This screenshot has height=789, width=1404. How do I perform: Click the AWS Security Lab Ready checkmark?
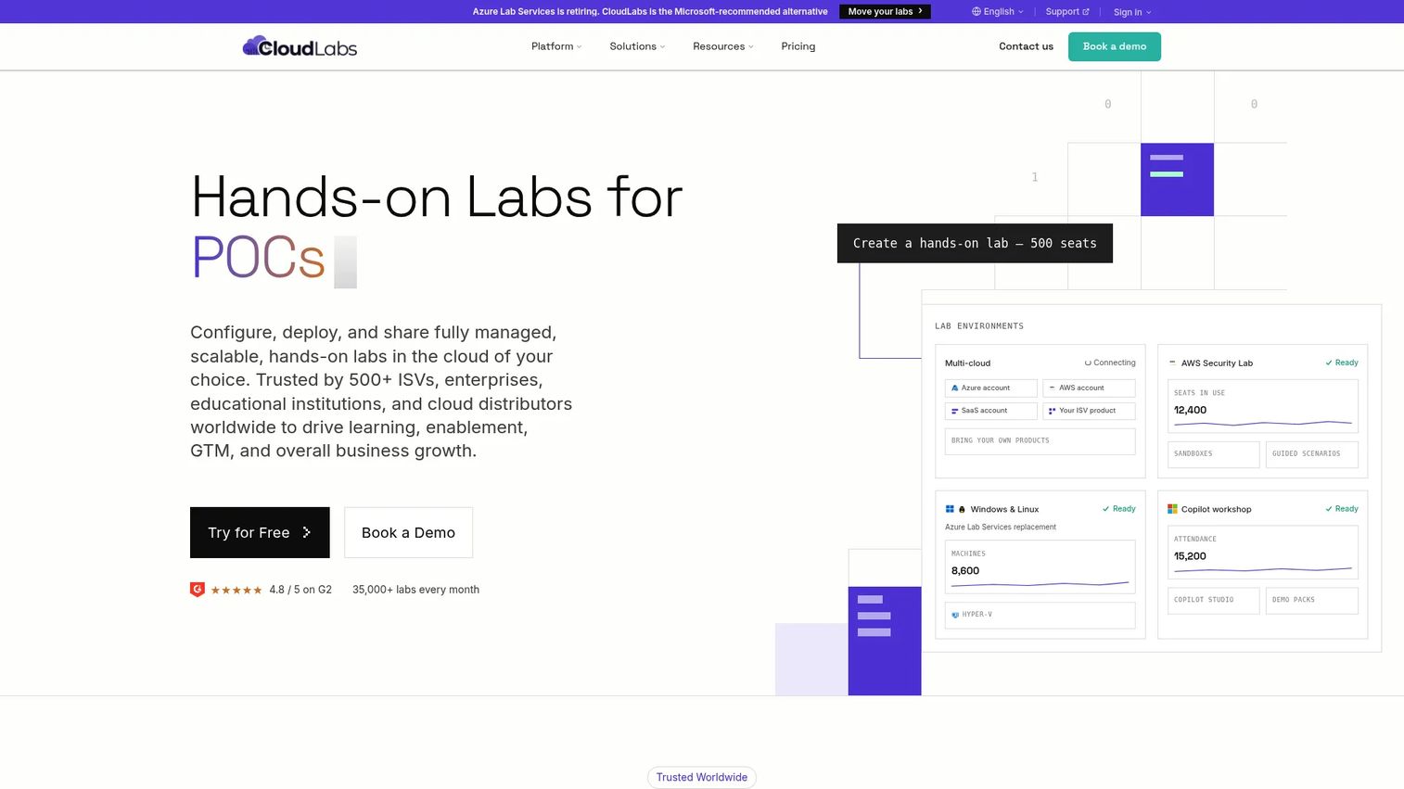click(1329, 363)
